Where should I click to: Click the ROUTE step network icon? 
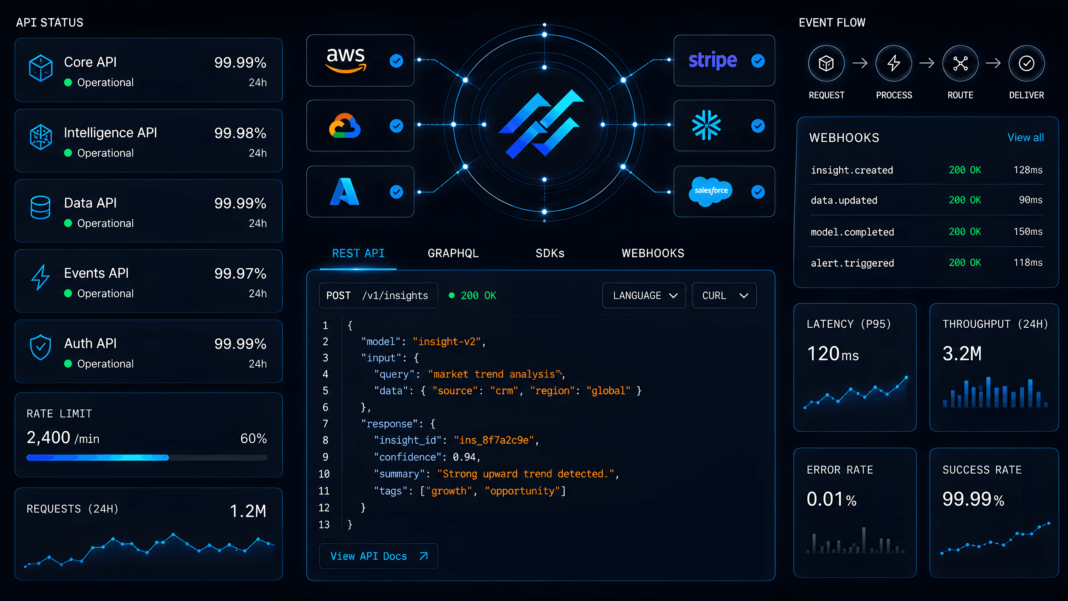960,63
